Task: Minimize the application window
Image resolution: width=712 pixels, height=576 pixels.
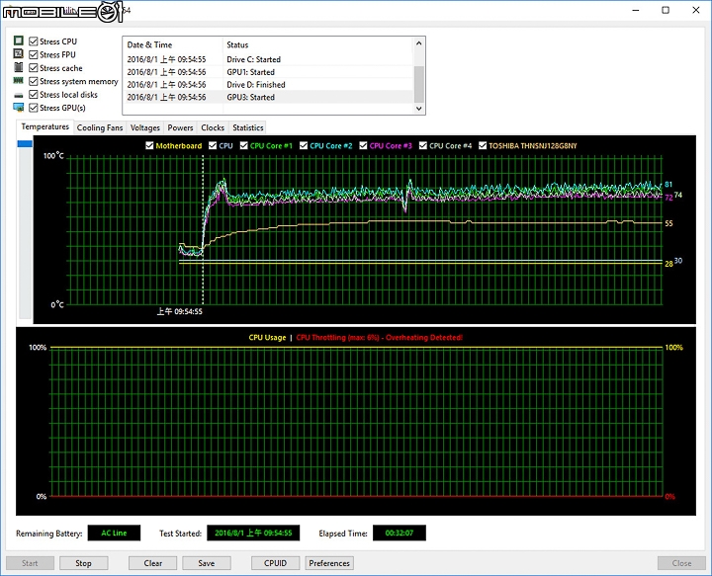Action: coord(636,10)
